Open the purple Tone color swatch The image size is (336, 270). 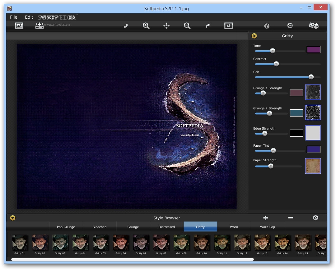click(x=314, y=50)
